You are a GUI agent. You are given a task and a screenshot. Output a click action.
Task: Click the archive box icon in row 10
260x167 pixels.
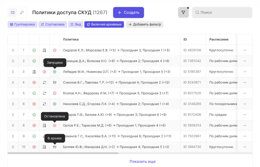54,147
